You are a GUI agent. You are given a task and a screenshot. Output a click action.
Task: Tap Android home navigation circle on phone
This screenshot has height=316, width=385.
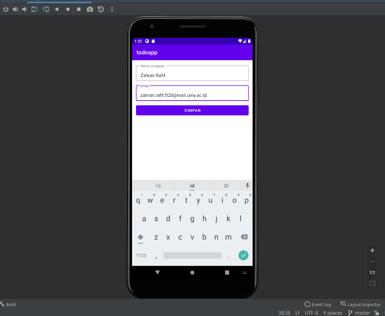[x=192, y=273]
